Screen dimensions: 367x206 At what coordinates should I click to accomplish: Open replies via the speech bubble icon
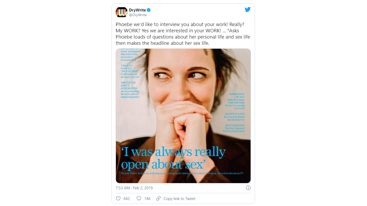(139, 198)
